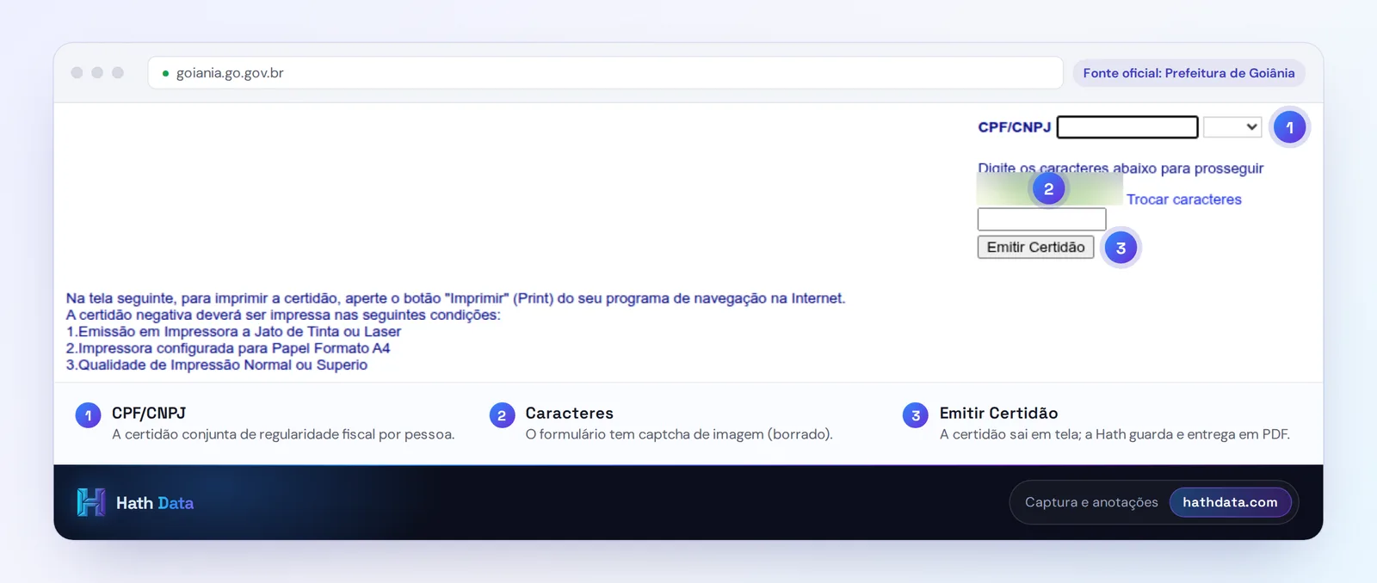Click the "Captura e anotações" footer text
This screenshot has width=1377, height=583.
coord(1091,502)
